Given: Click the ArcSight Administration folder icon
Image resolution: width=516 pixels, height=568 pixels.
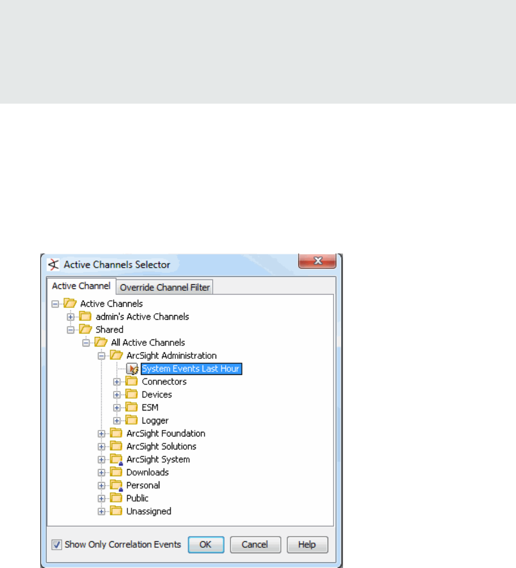Looking at the screenshot, I should point(116,355).
